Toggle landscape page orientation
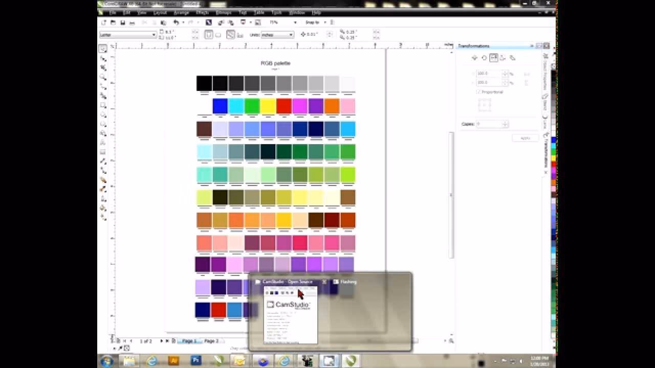This screenshot has width=655, height=368. click(217, 34)
